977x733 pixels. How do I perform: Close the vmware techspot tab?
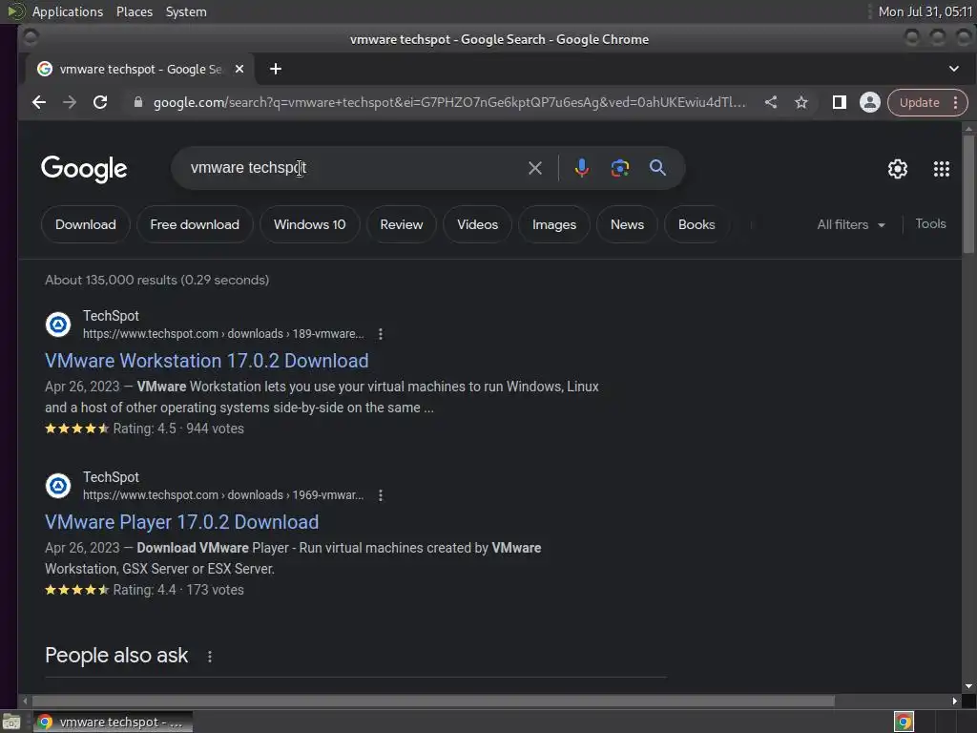(239, 69)
